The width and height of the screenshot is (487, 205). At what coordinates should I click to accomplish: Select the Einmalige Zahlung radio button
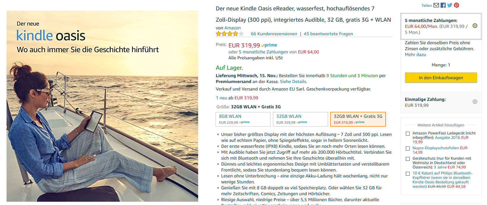point(475,101)
